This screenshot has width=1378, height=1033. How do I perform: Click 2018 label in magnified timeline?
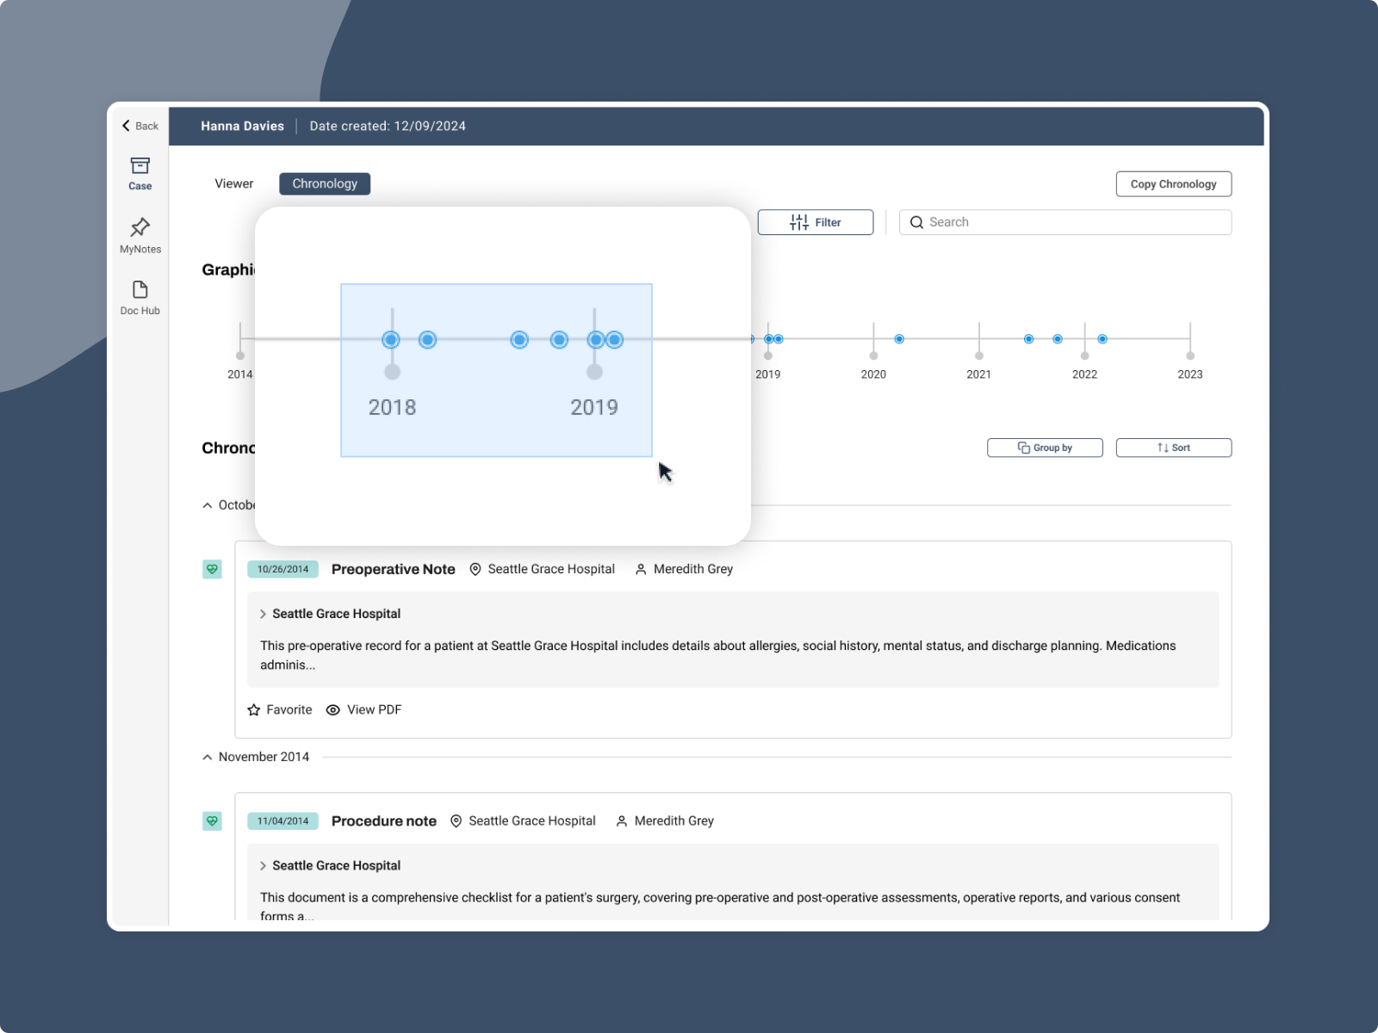coord(392,407)
